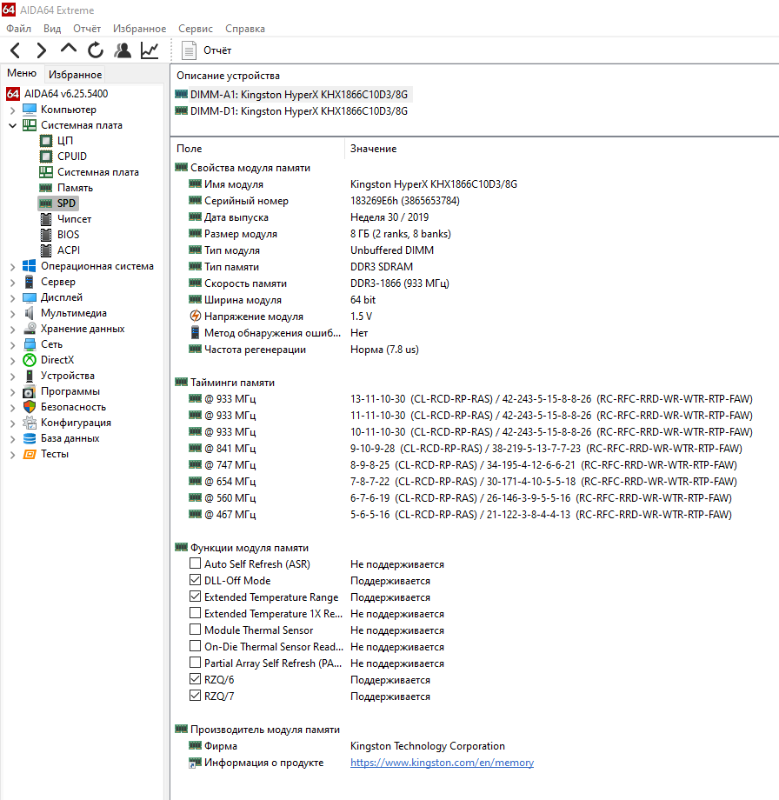The height and width of the screenshot is (800, 779).
Task: Navigate up one level with the up arrow icon
Action: [x=69, y=49]
